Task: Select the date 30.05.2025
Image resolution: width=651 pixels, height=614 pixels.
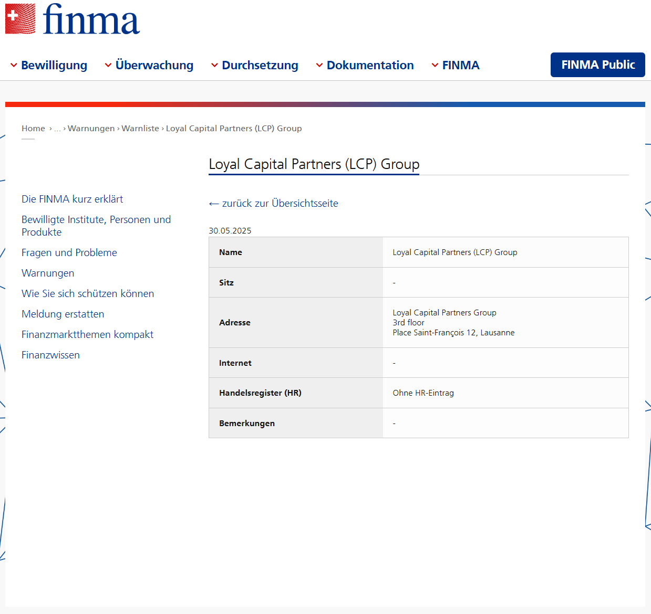Action: coord(230,230)
